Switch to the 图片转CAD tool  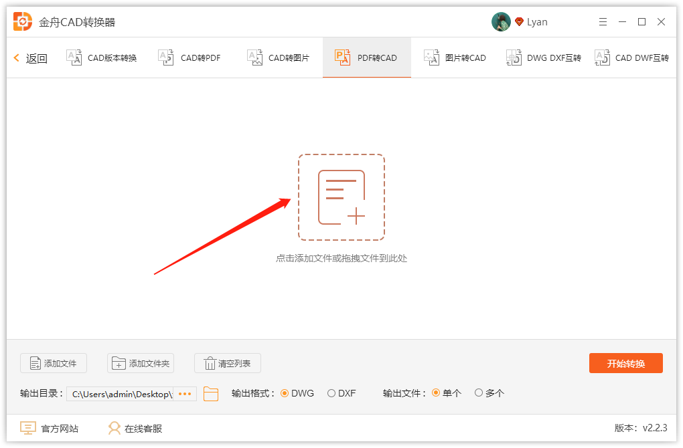455,58
